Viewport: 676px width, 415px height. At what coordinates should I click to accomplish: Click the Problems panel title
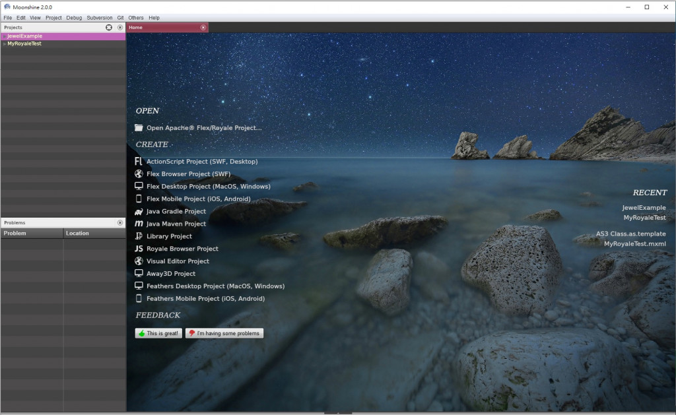pos(15,223)
